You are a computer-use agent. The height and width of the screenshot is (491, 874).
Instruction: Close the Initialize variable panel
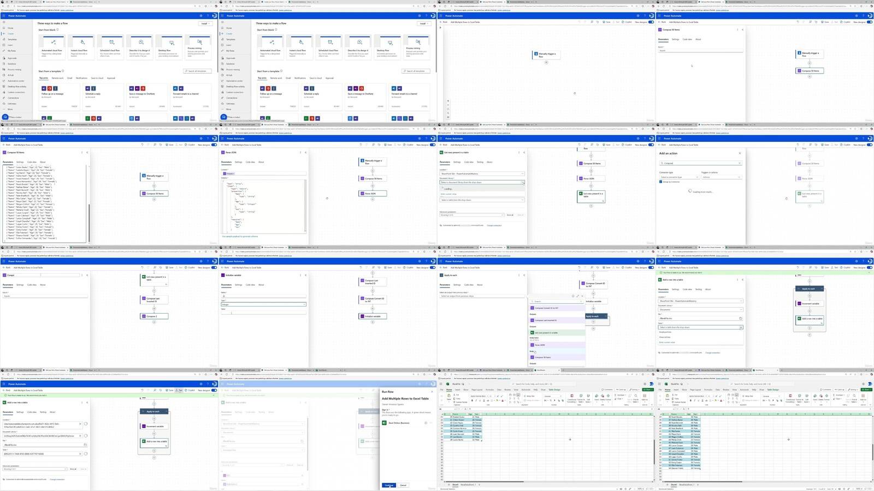pos(305,275)
